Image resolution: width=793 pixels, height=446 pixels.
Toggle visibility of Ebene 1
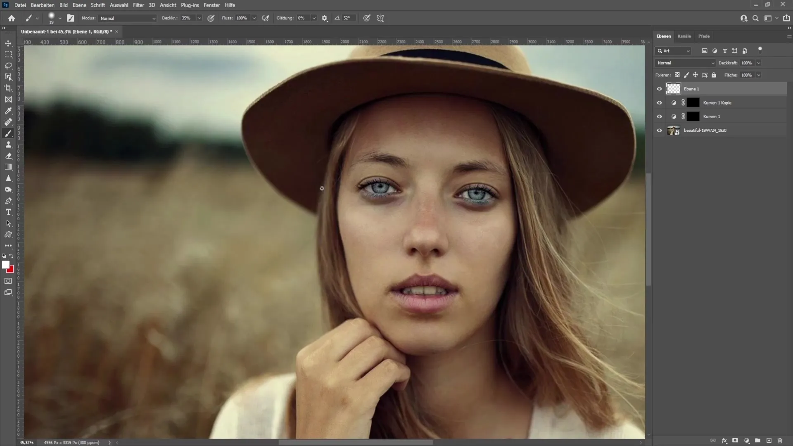(x=659, y=89)
